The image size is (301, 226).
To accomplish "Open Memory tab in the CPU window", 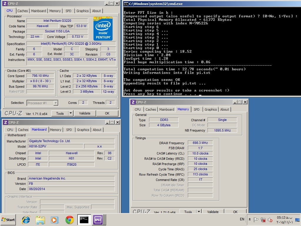I will [55, 11].
